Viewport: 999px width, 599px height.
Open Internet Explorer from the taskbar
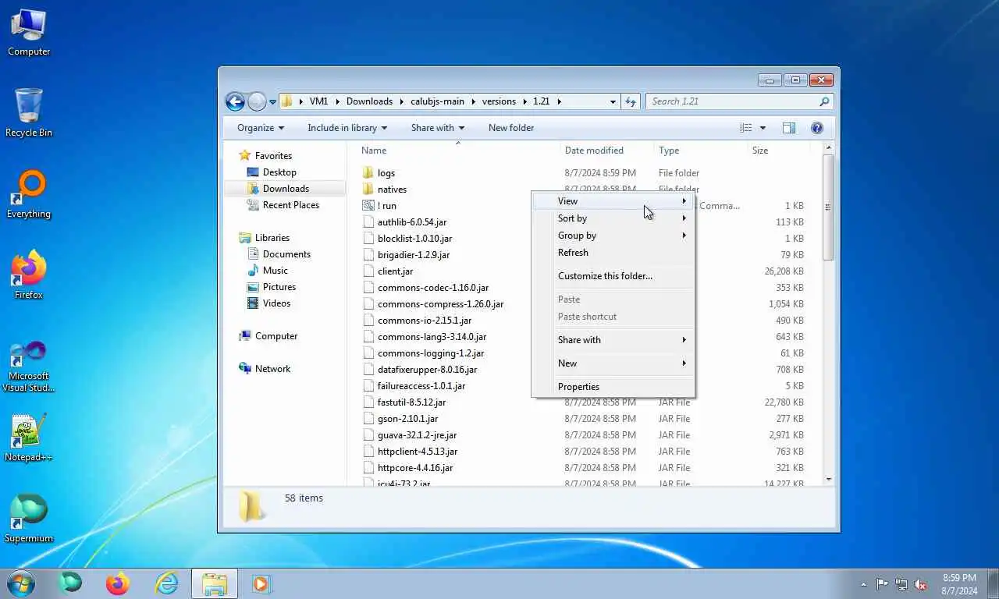(166, 583)
